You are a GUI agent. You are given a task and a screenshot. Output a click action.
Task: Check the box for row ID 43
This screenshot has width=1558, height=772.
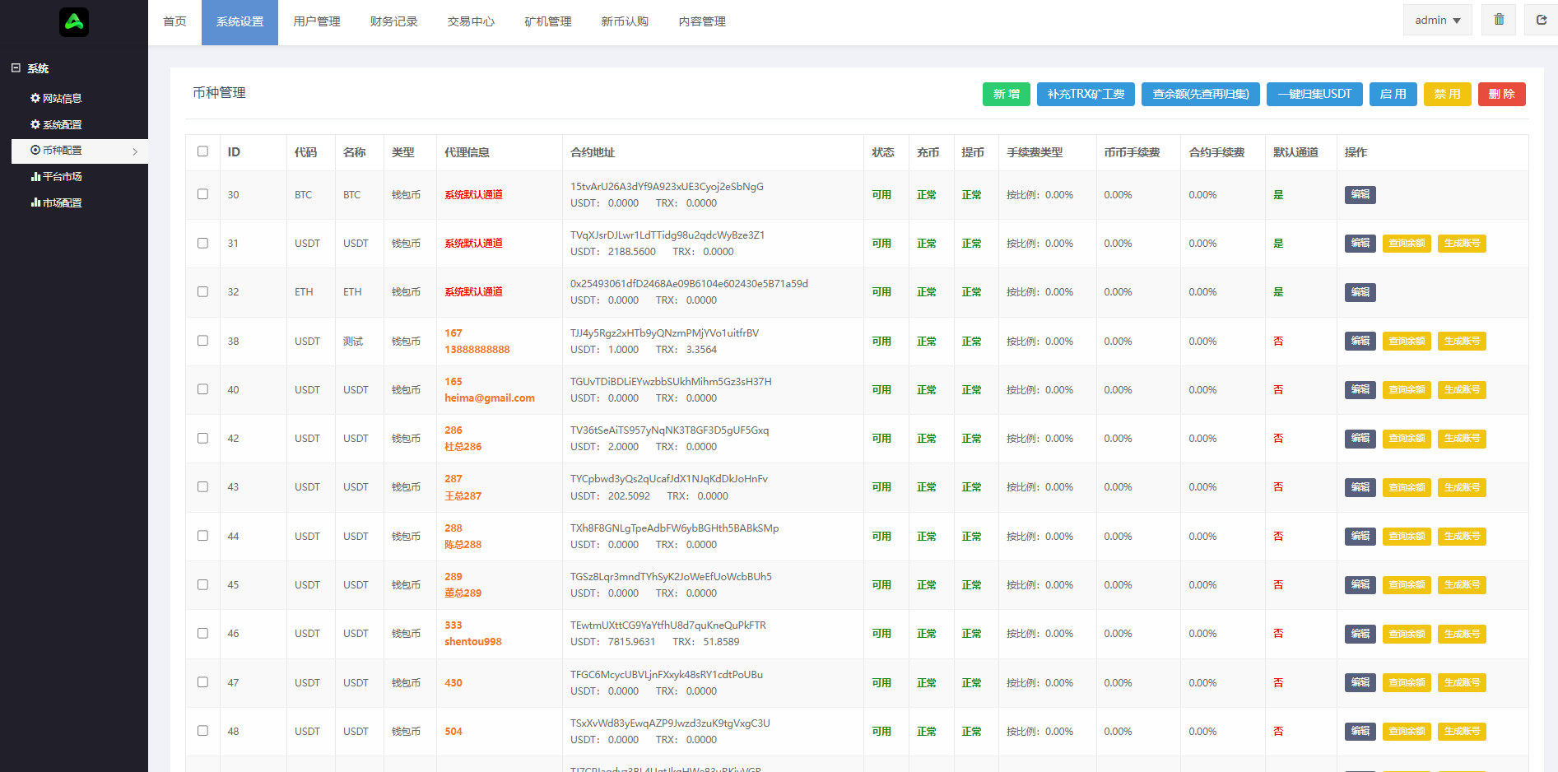click(x=202, y=486)
